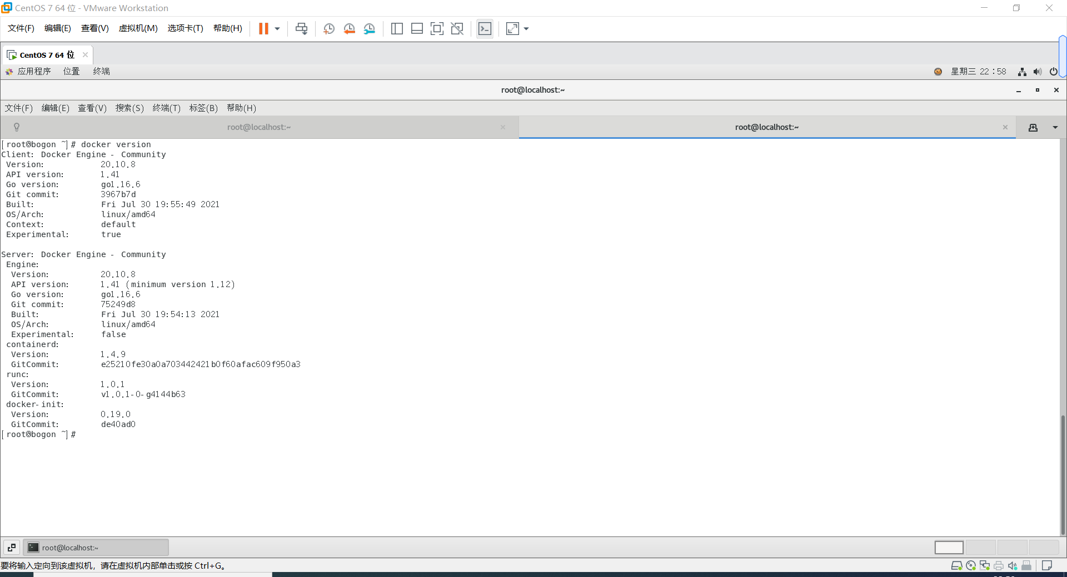Click the CD/DVD drive status icon
This screenshot has width=1067, height=577.
[x=971, y=566]
